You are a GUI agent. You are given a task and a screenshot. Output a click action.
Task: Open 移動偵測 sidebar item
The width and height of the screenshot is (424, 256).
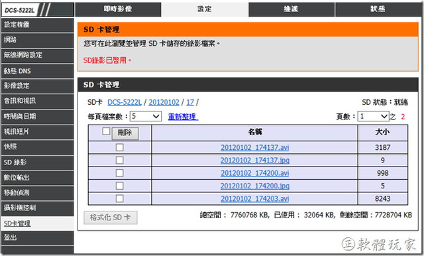37,193
